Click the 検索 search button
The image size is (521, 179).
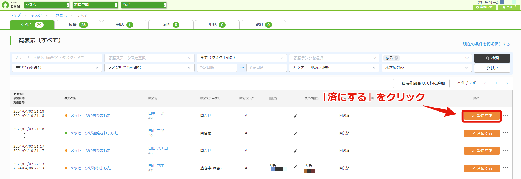492,58
